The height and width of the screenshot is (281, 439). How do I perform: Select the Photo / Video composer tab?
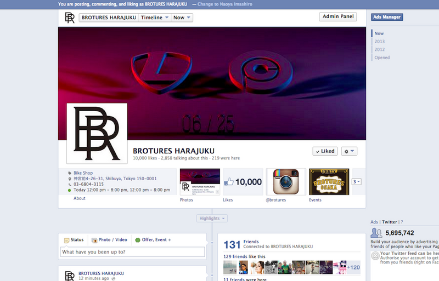(x=109, y=240)
